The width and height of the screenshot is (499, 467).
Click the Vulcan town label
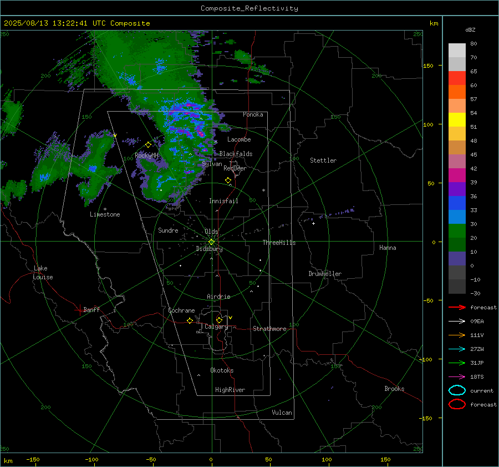(282, 413)
